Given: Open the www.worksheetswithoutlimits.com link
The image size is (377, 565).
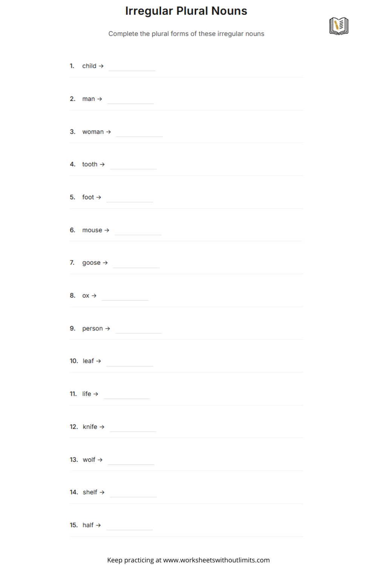Looking at the screenshot, I should pos(216,560).
